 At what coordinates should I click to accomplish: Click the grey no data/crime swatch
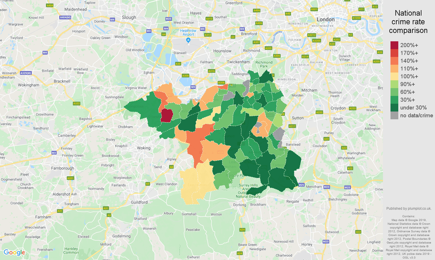pos(394,116)
